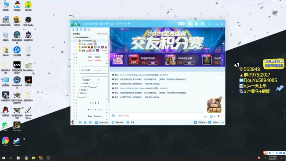Click the red flower gift icon
The width and height of the screenshot is (286, 161).
point(218,116)
